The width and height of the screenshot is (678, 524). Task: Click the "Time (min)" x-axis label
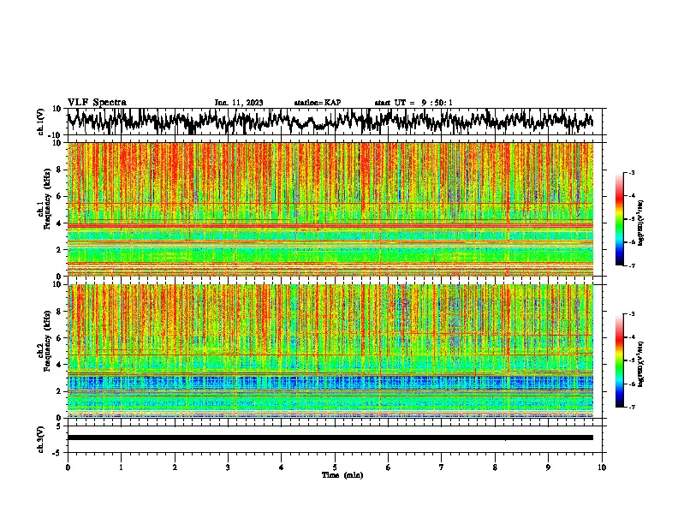342,475
